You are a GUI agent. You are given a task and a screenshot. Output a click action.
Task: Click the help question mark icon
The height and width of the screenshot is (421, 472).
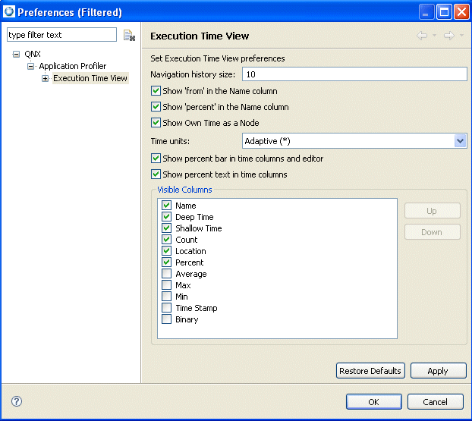click(17, 401)
